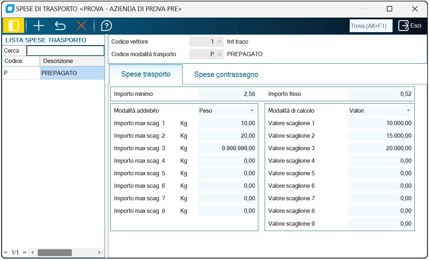Click Valore scaglione 2 value 15.000,00
The image size is (429, 260).
(380, 136)
